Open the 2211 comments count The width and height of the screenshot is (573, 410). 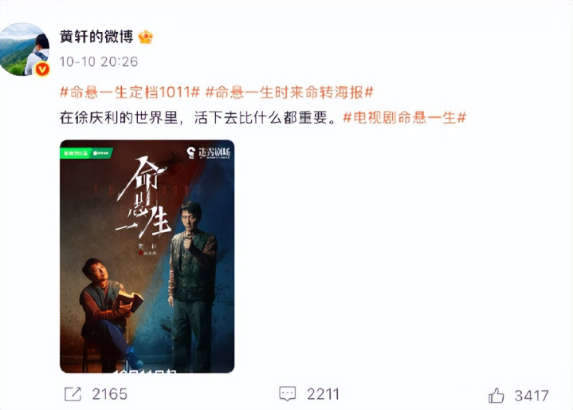click(323, 394)
